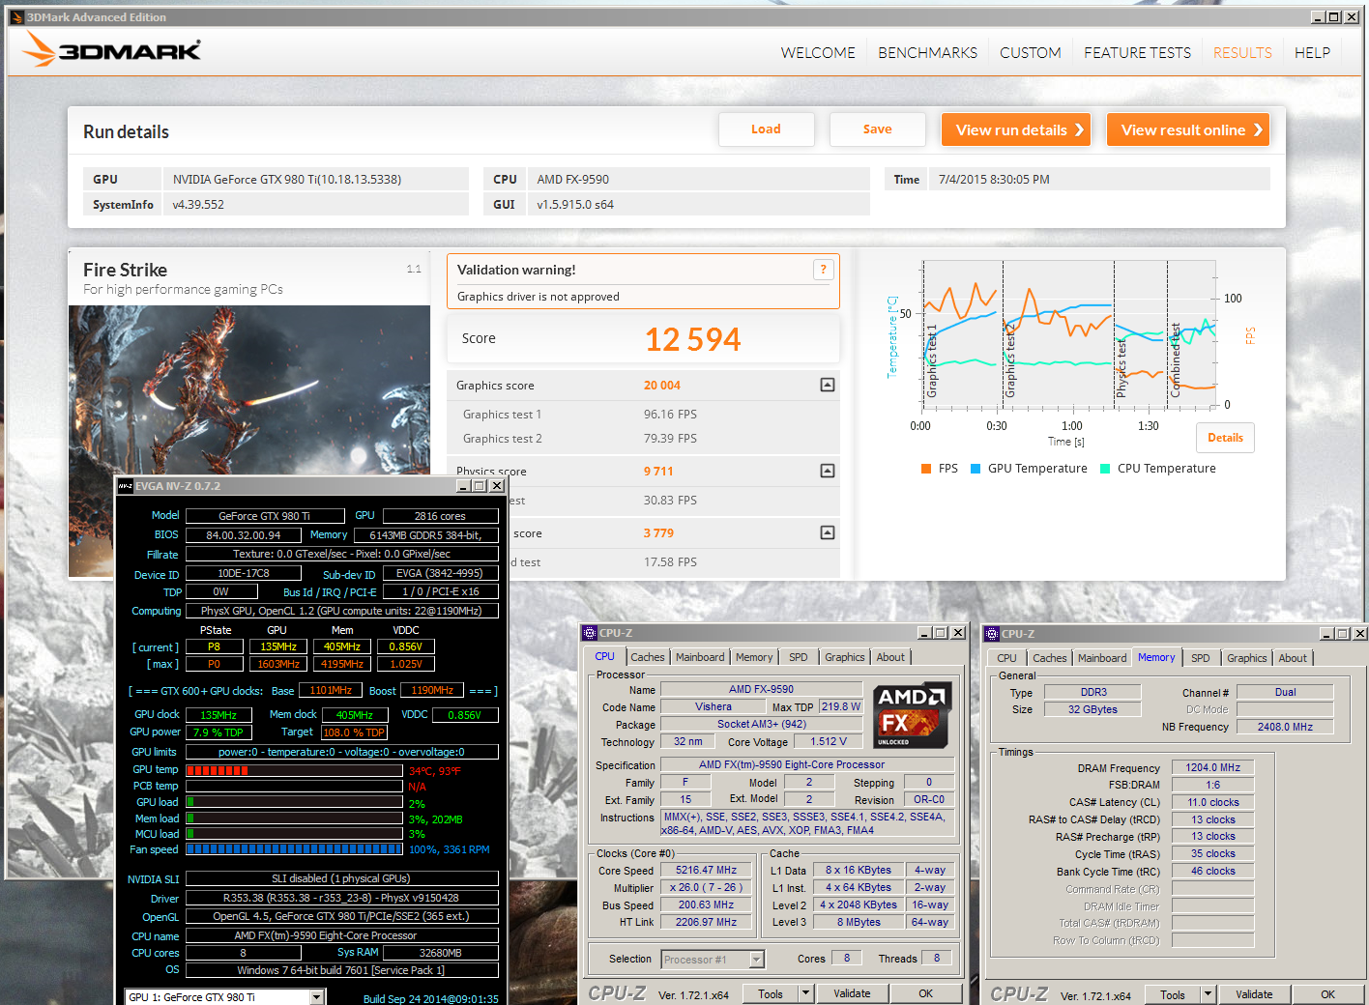Click GPU Temperature blue legend swatch
The height and width of the screenshot is (1005, 1369).
coord(976,469)
